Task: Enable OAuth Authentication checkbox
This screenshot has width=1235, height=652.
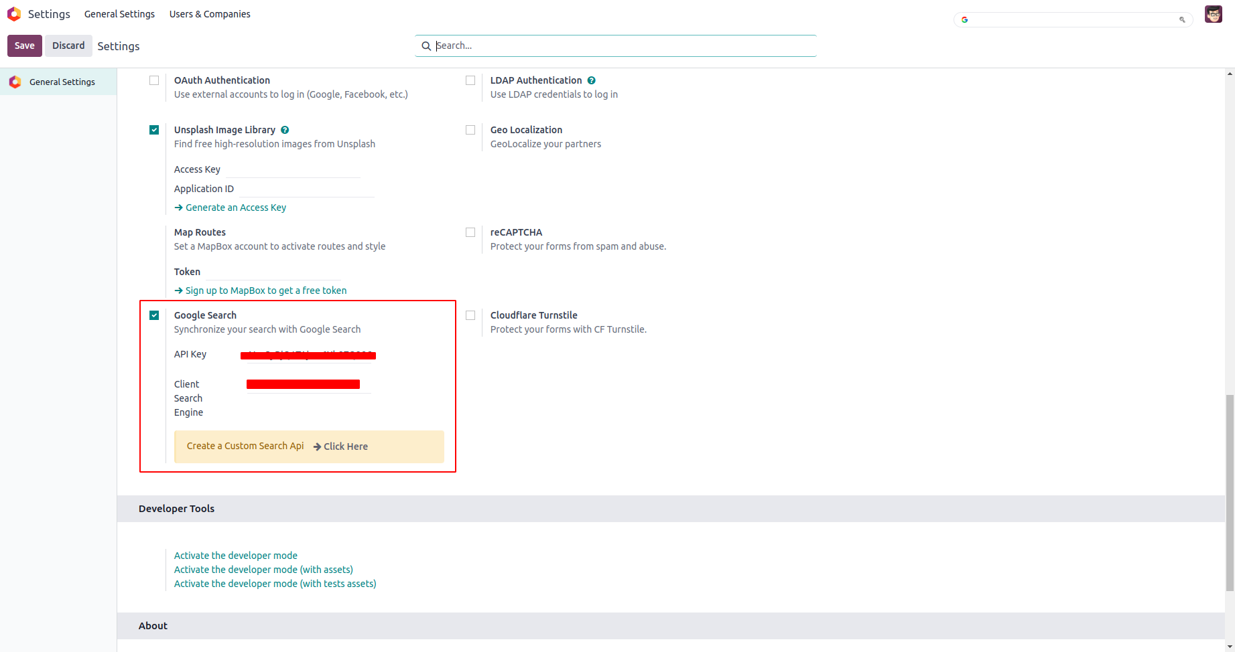Action: point(154,80)
